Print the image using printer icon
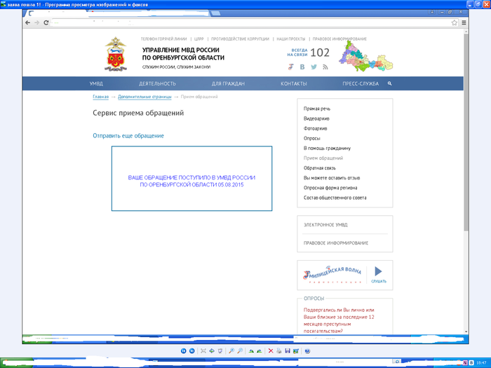This screenshot has width=491, height=368. [279, 350]
